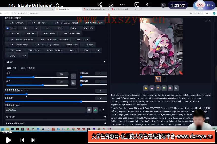Screen dimensions: 217x144
Task: Expand the Refiner section
Action: (x=56, y=62)
